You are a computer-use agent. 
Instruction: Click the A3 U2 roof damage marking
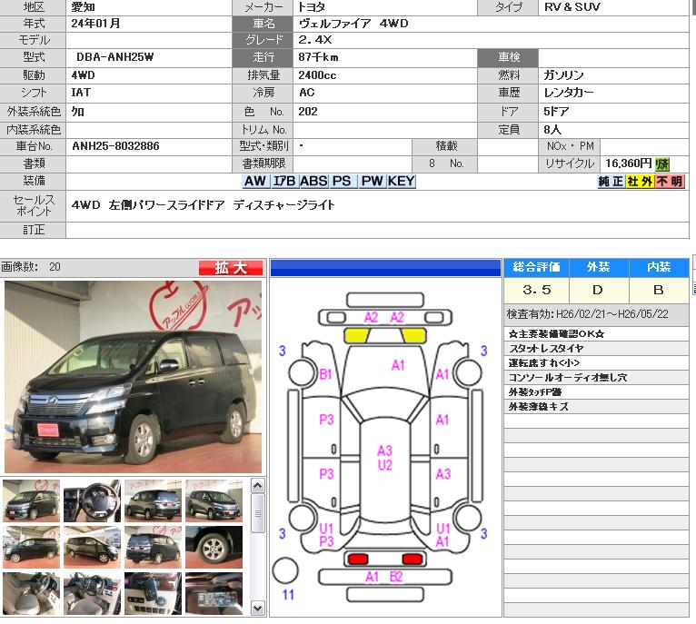384,458
